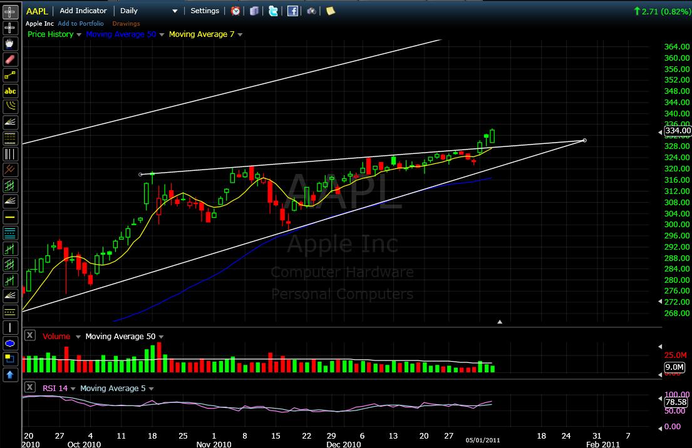
Task: Expand the RSI 14 dropdown arrow
Action: [x=73, y=389]
